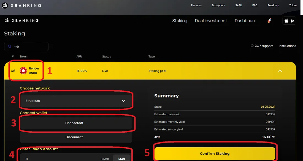Click the Estimated monthly yield label
The width and height of the screenshot is (303, 161).
(x=169, y=122)
